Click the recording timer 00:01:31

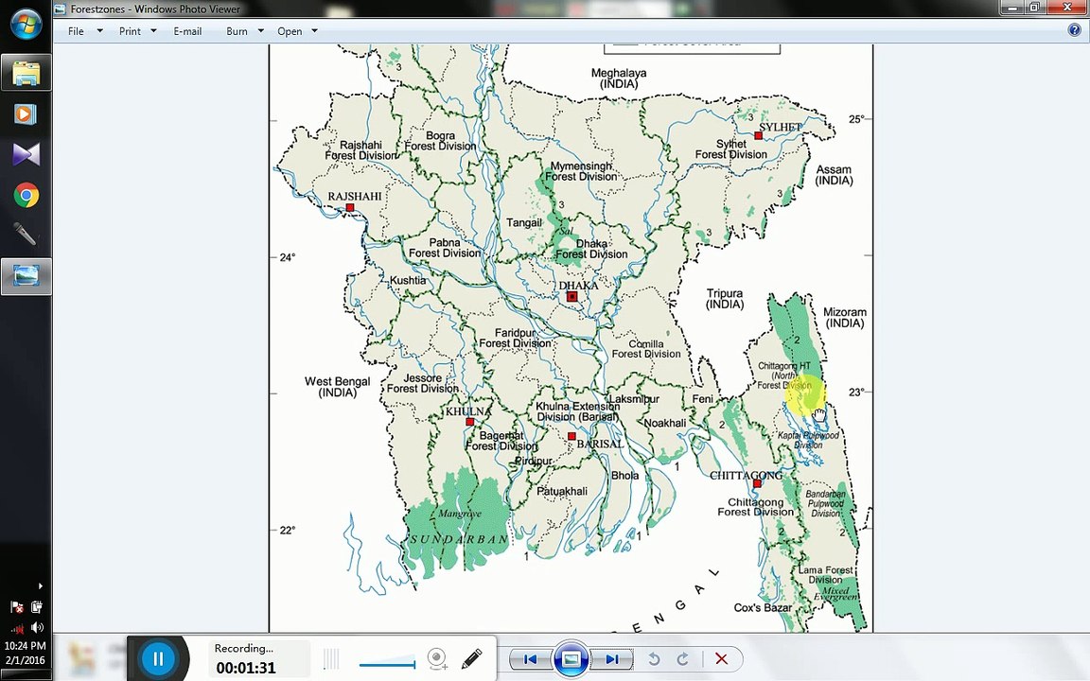click(x=245, y=668)
